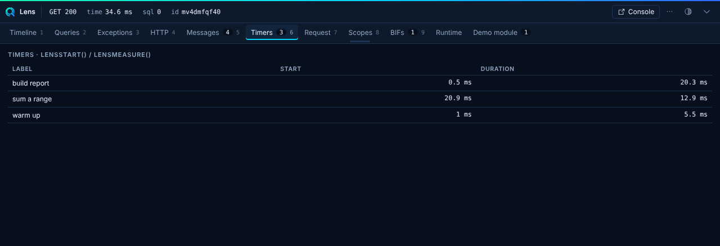The image size is (720, 246).
Task: Switch to the Messages tab
Action: pos(213,33)
